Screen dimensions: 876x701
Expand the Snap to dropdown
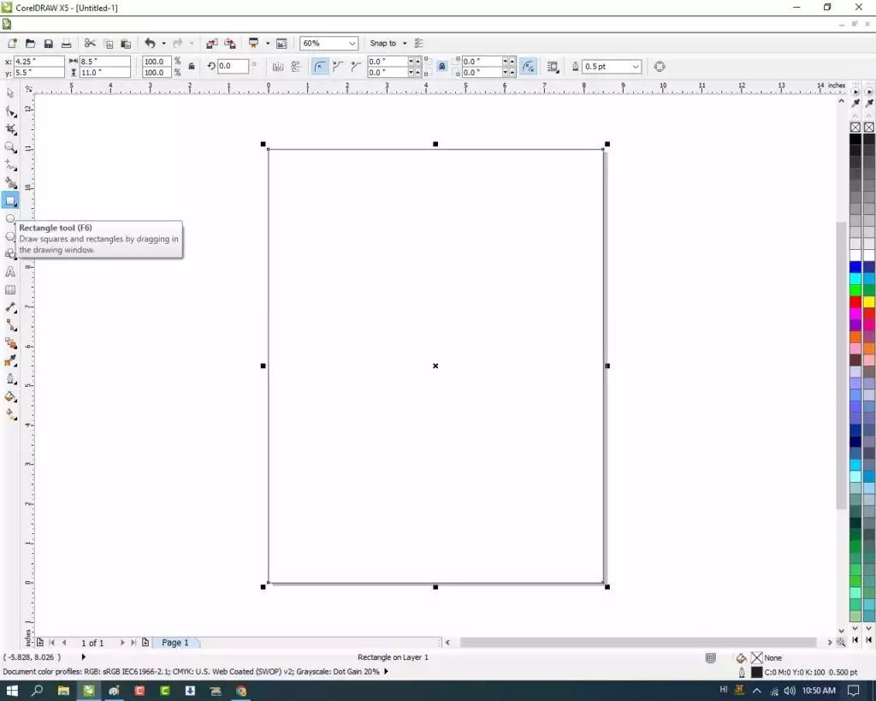[405, 43]
